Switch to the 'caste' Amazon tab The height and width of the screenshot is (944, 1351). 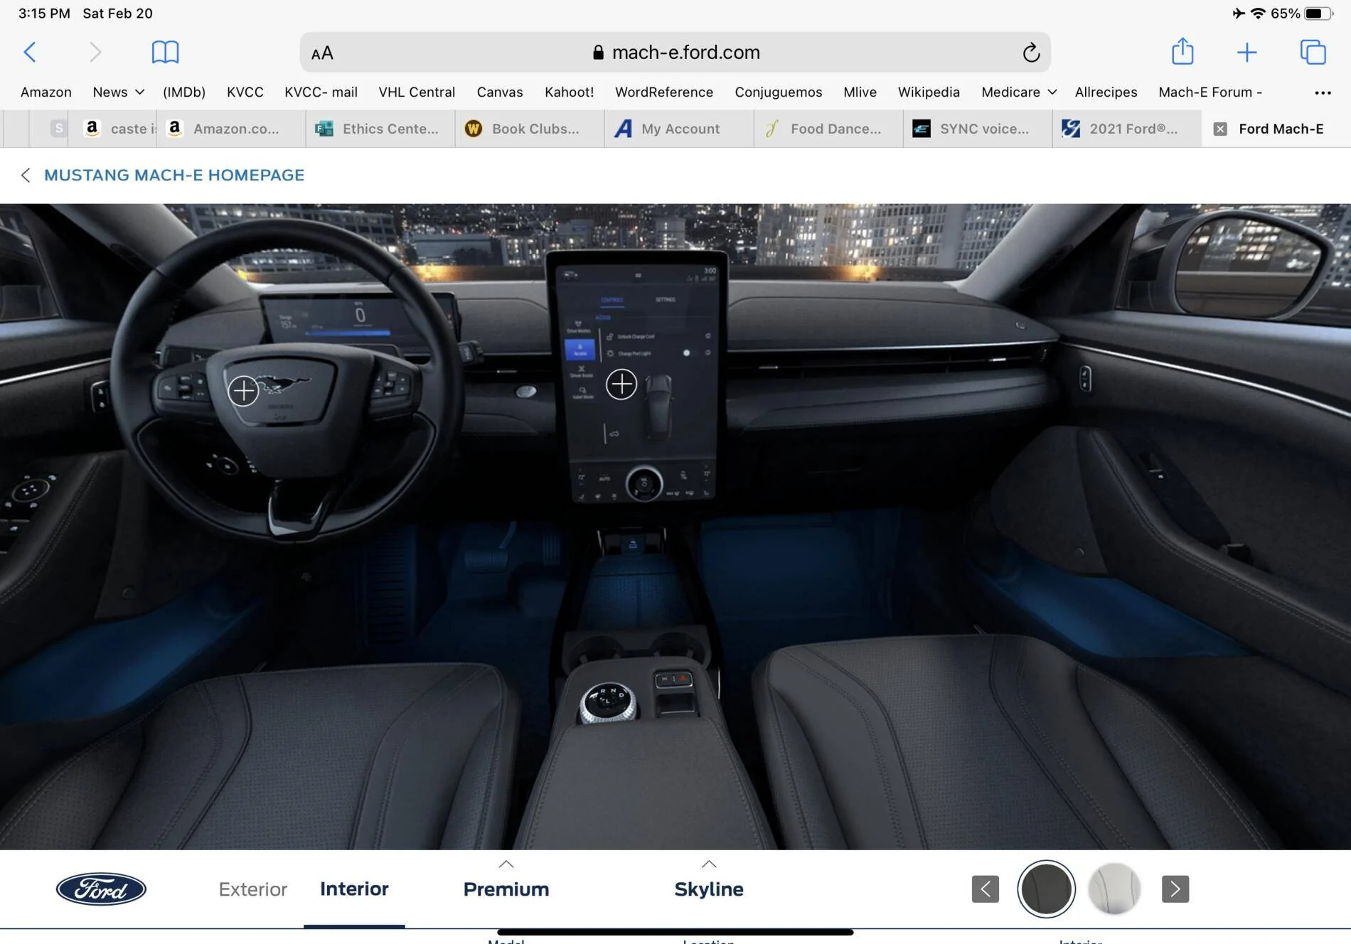tap(112, 129)
